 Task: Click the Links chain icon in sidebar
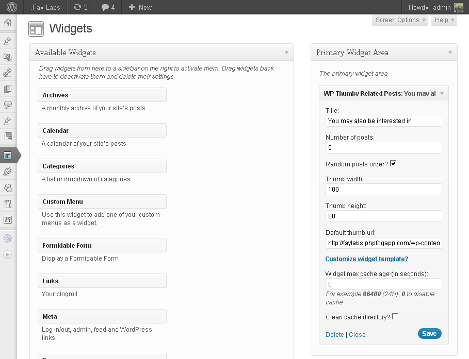(7, 73)
